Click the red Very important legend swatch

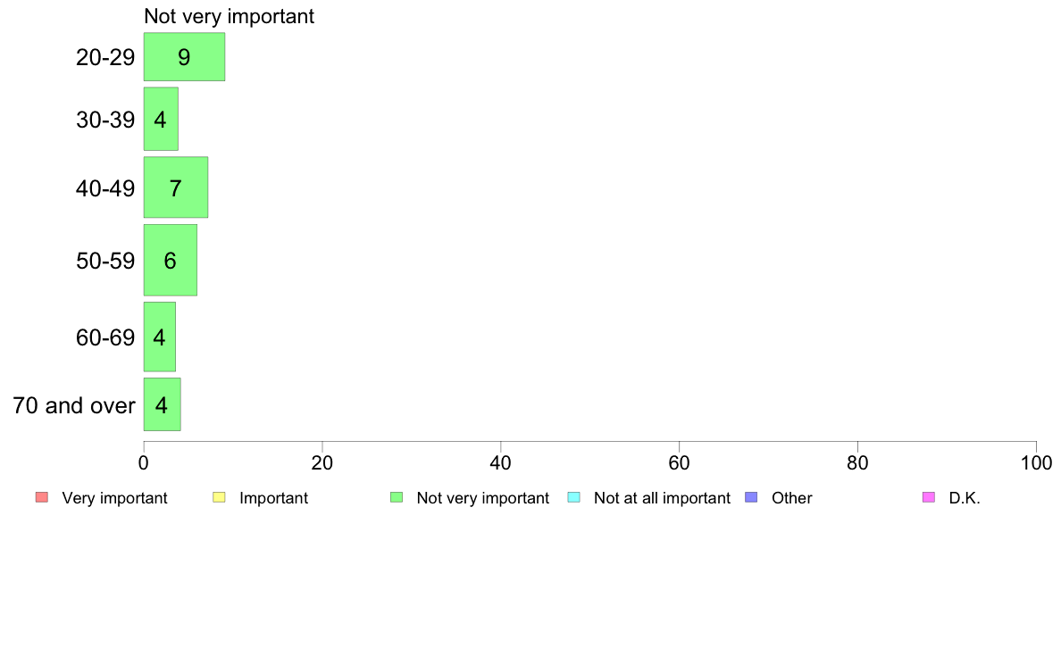coord(42,497)
